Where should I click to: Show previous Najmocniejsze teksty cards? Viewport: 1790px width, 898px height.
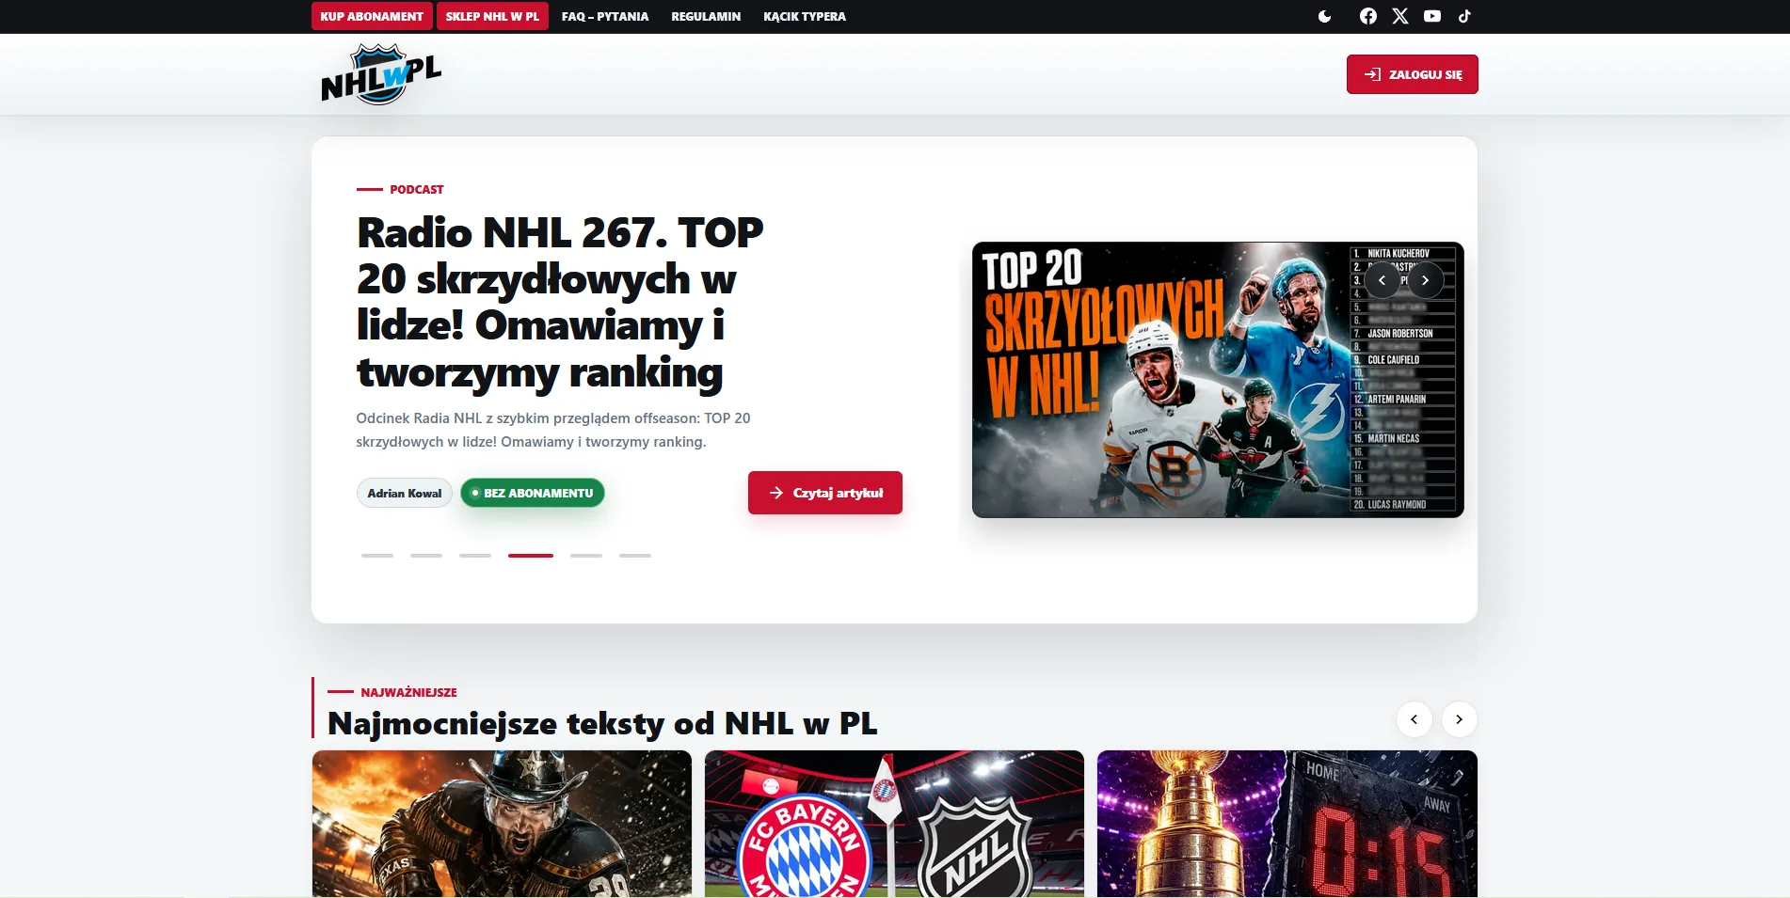click(x=1414, y=719)
